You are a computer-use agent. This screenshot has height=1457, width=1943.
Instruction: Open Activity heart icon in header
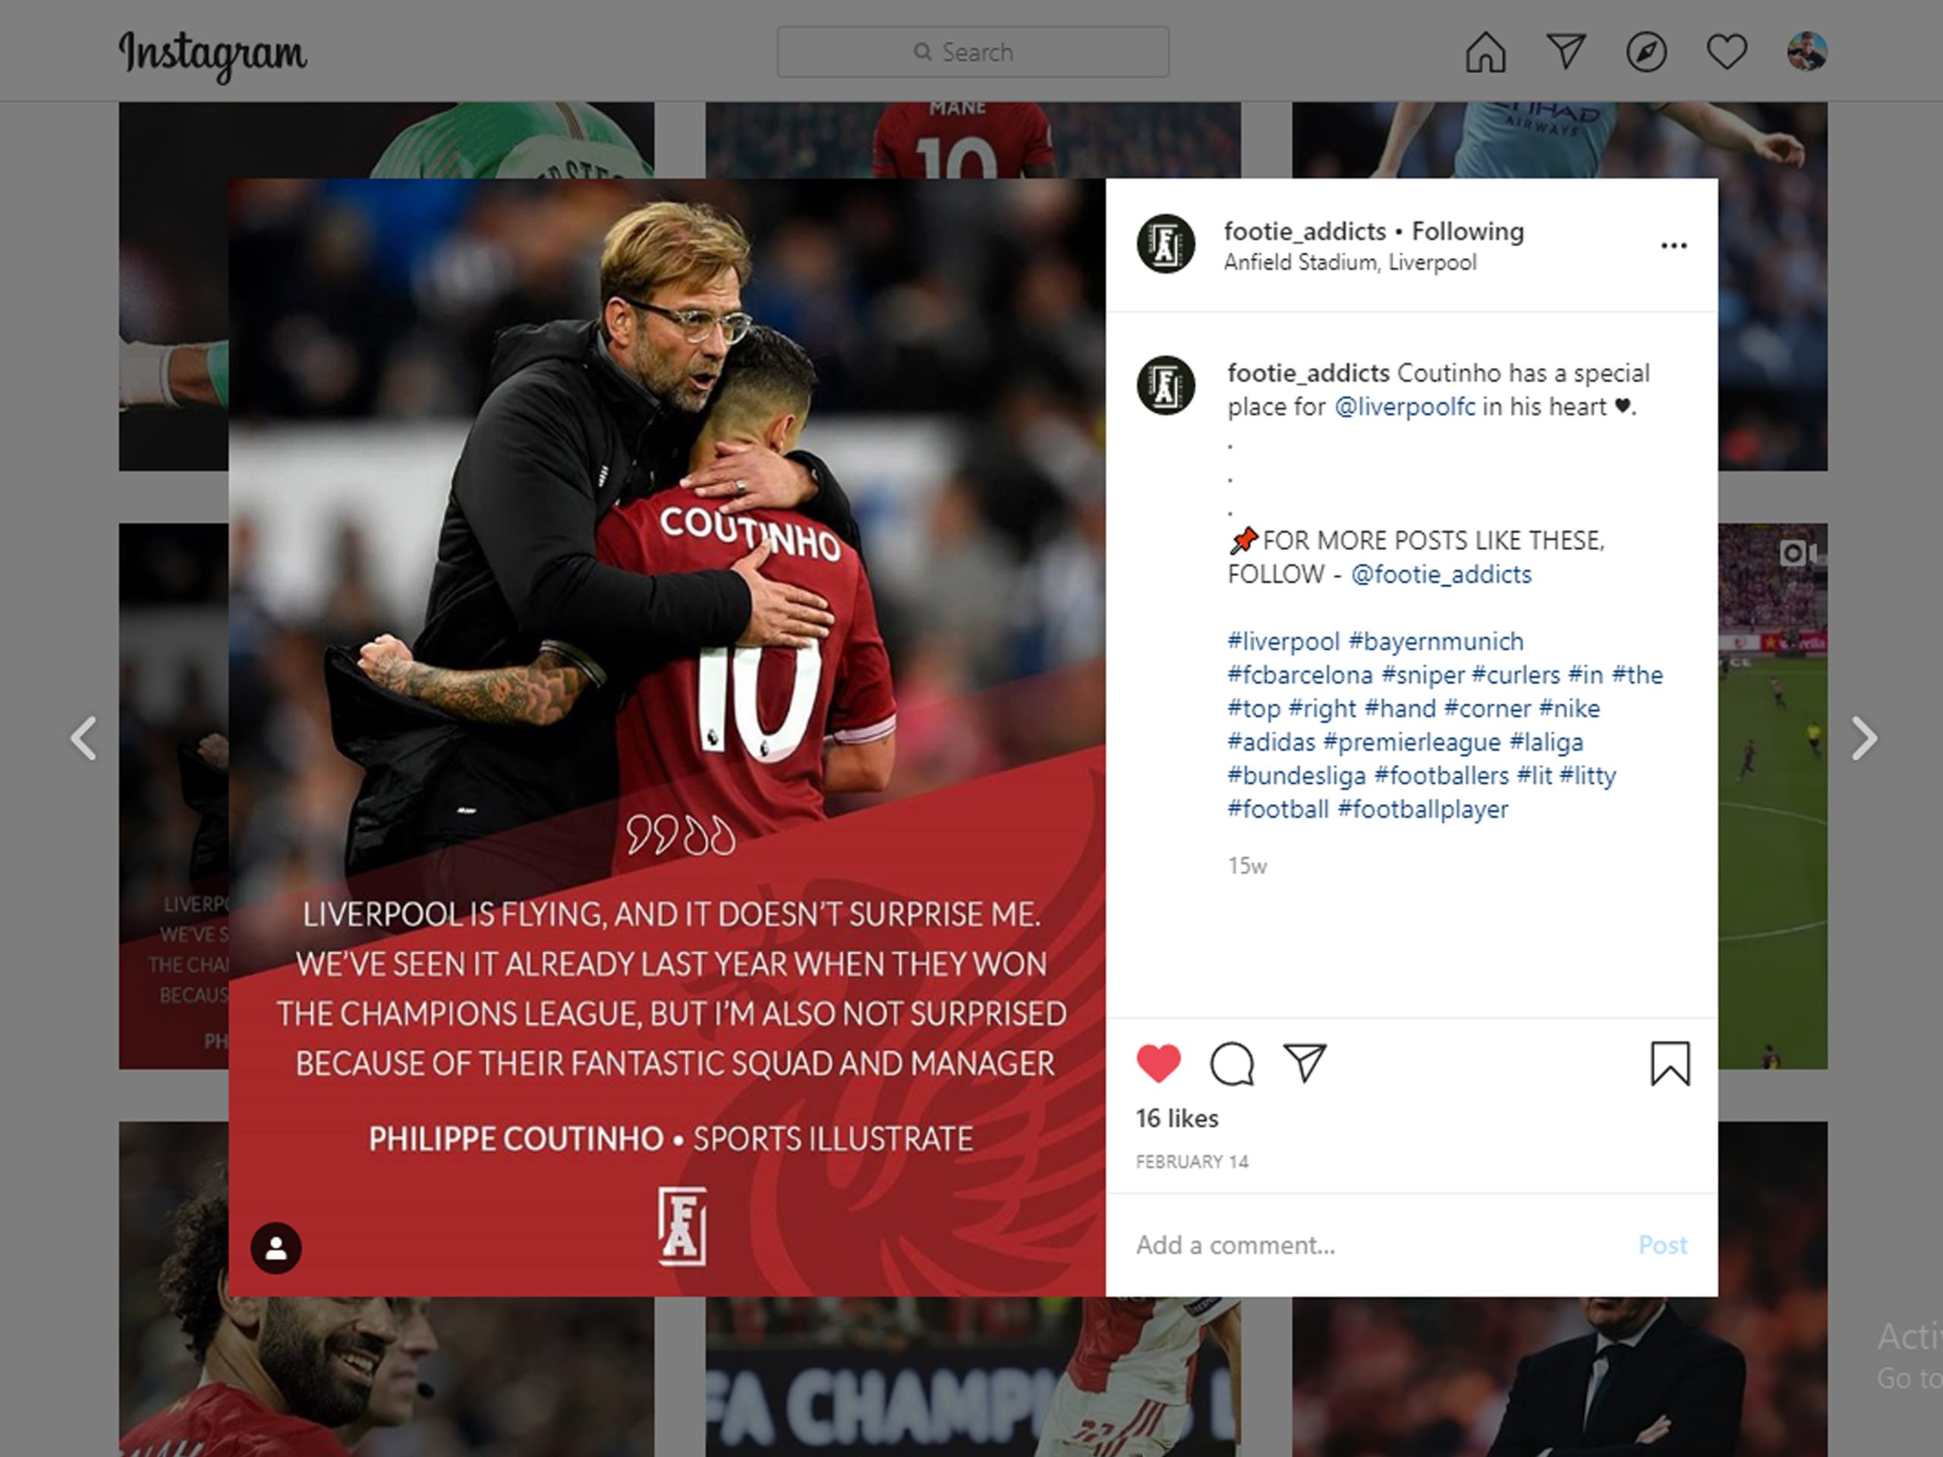1727,52
